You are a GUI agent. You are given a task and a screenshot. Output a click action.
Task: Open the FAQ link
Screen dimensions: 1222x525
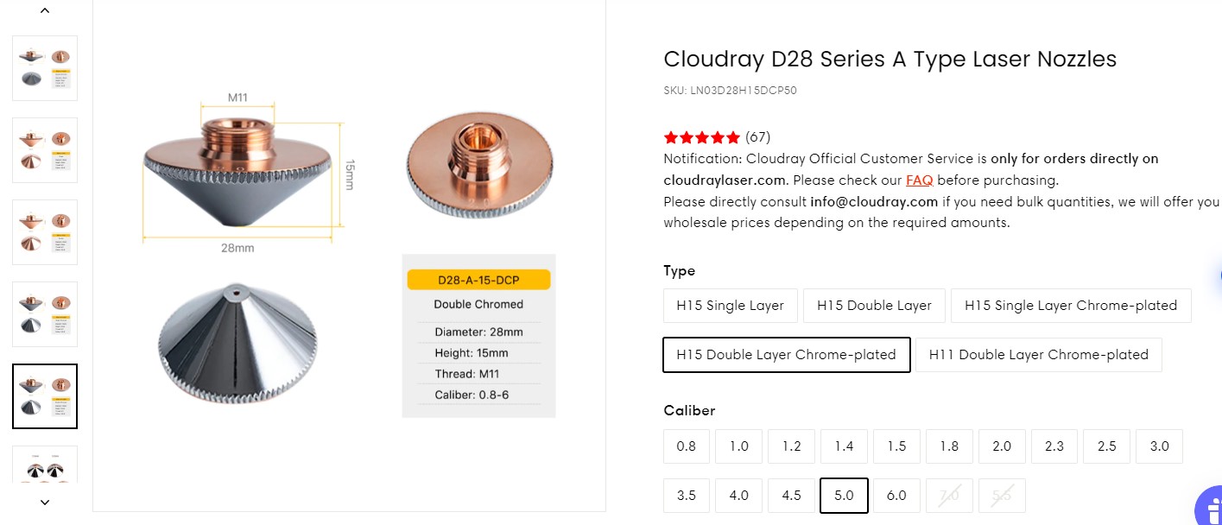919,180
